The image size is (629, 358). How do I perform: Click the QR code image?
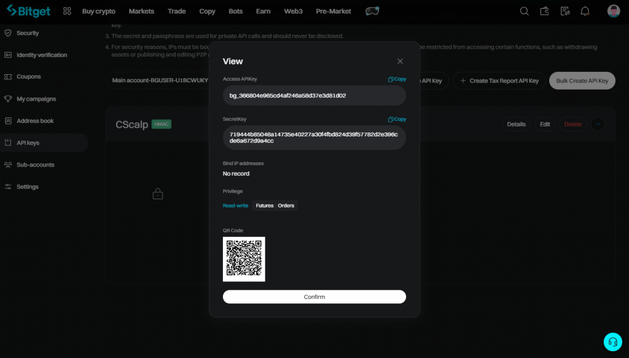pyautogui.click(x=244, y=259)
